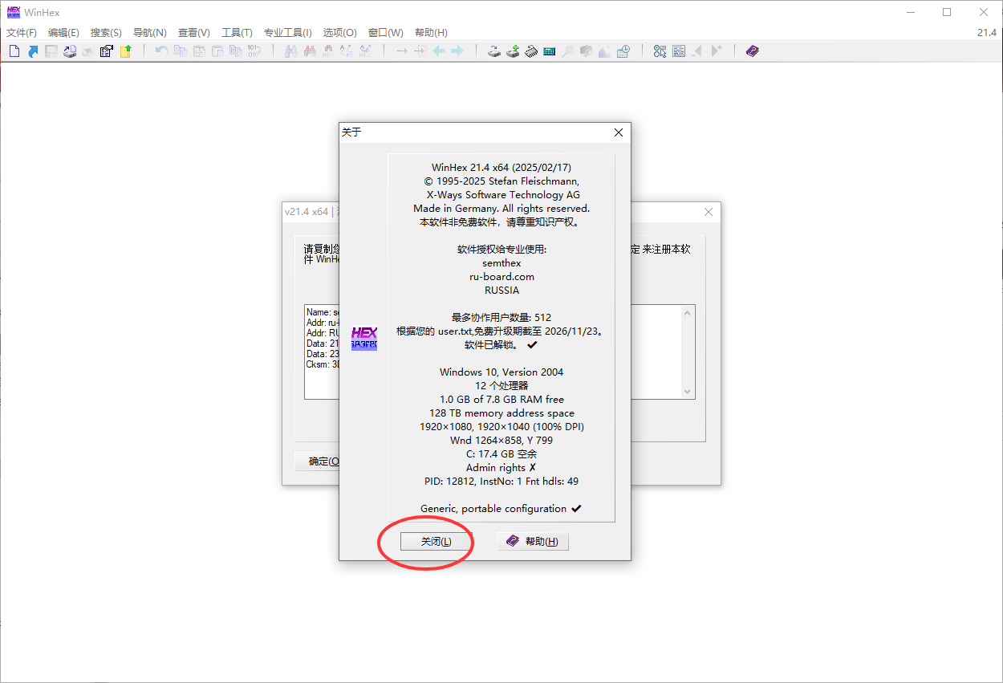Open the Calculator toolbar icon
Image resolution: width=1003 pixels, height=683 pixels.
(x=549, y=51)
